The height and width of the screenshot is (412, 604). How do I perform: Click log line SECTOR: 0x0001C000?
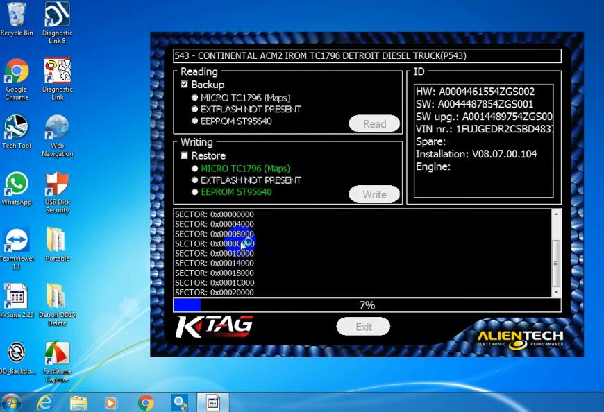pyautogui.click(x=214, y=283)
